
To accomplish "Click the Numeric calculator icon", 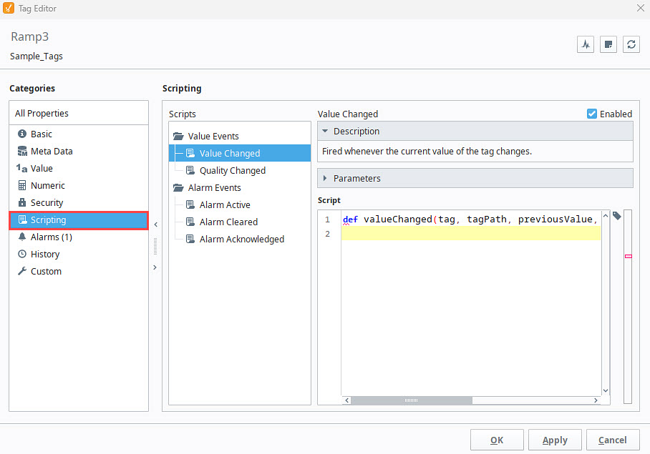I will click(22, 185).
